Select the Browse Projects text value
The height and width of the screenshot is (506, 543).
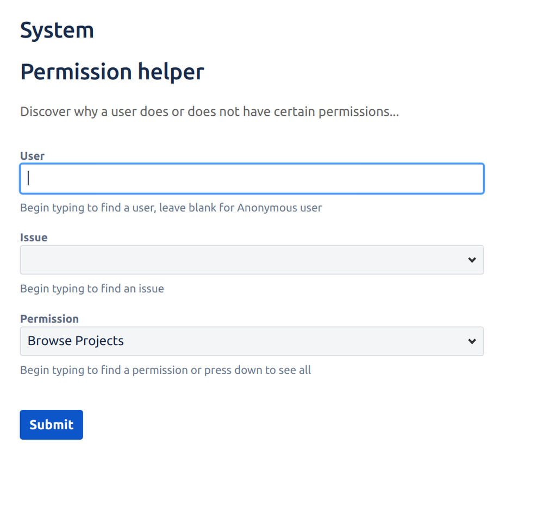point(76,341)
